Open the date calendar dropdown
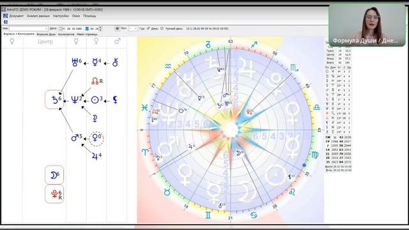 62,29
